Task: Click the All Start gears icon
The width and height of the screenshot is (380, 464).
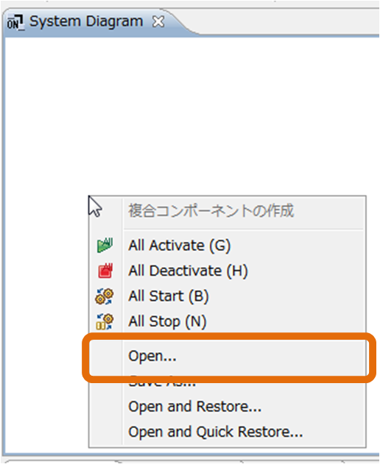Action: click(105, 296)
